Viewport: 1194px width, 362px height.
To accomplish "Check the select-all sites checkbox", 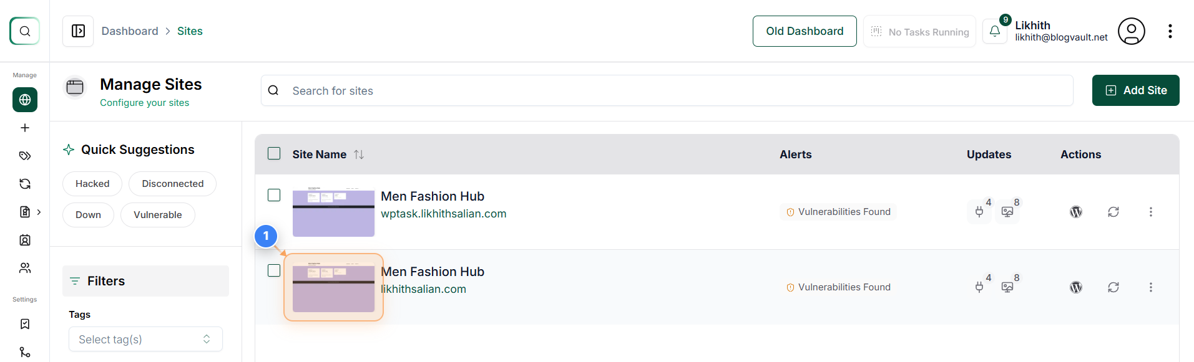I will [274, 153].
